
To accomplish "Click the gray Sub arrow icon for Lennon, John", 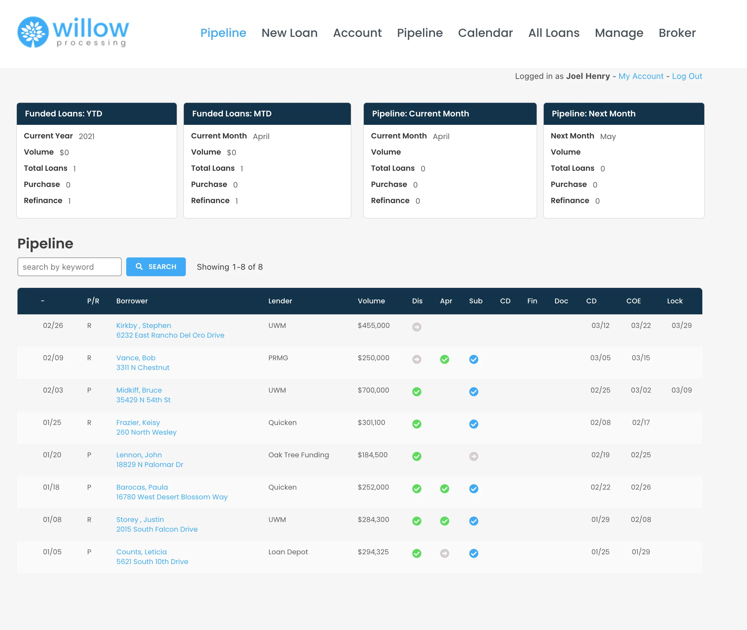I will coord(474,456).
